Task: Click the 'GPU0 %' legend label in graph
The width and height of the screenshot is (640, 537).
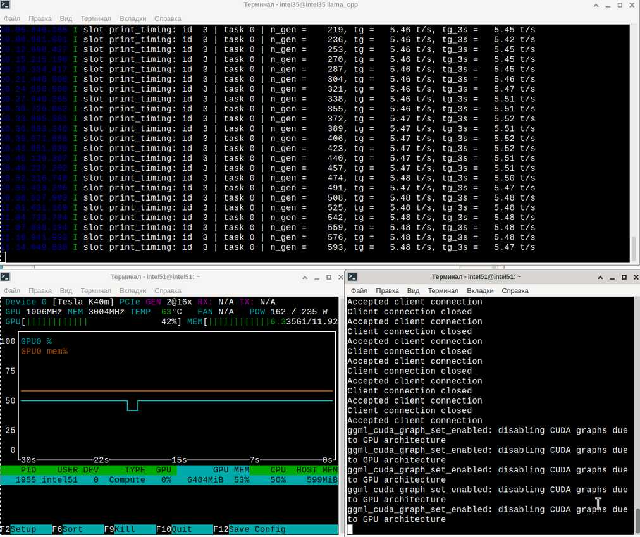Action: pyautogui.click(x=36, y=342)
